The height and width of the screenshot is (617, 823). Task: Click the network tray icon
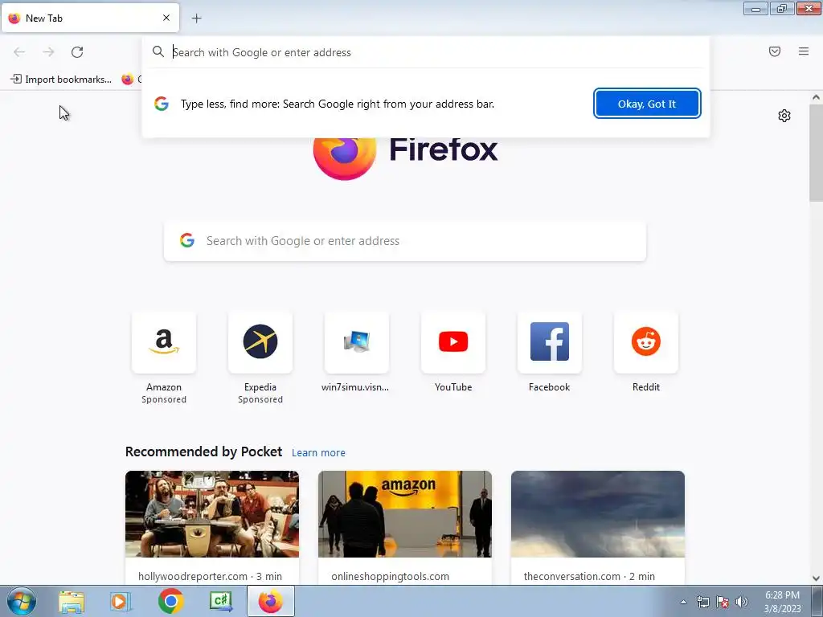[702, 602]
